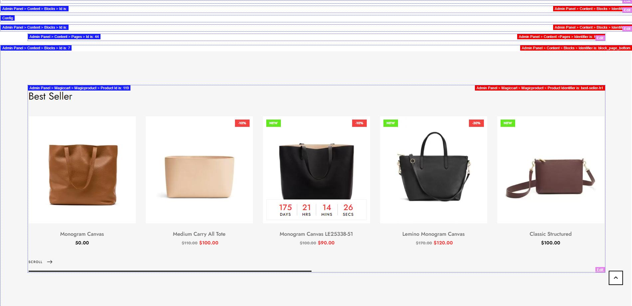Open the Monogram Canvas brown tote image

[x=82, y=170]
